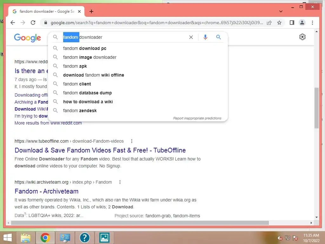Image resolution: width=325 pixels, height=244 pixels.
Task: Click Report inappropriate predictions
Action: (x=197, y=118)
